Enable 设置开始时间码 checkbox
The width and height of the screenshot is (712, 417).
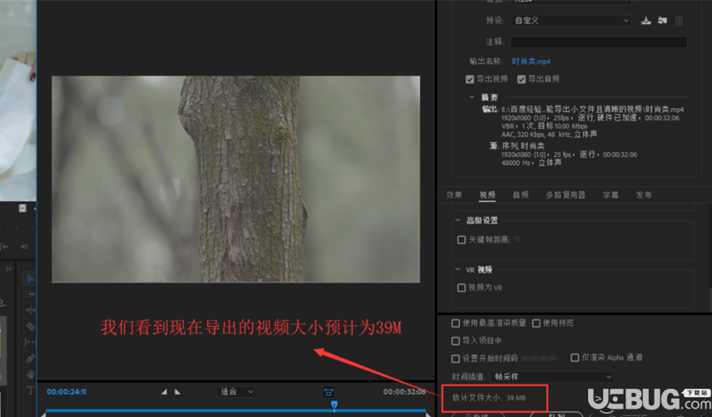pyautogui.click(x=456, y=359)
